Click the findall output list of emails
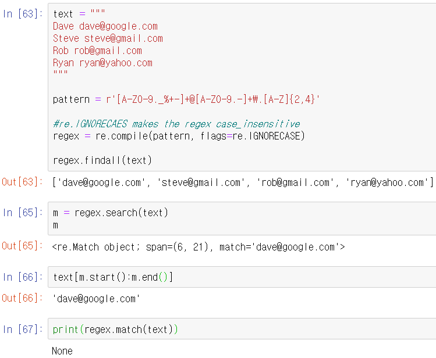The image size is (436, 358). pos(243,182)
